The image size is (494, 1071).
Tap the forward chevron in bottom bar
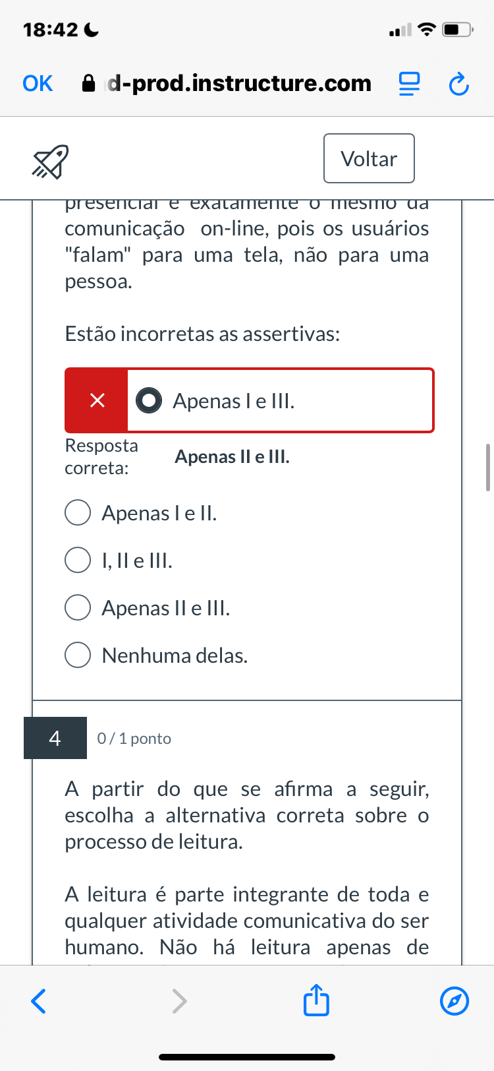[179, 1000]
